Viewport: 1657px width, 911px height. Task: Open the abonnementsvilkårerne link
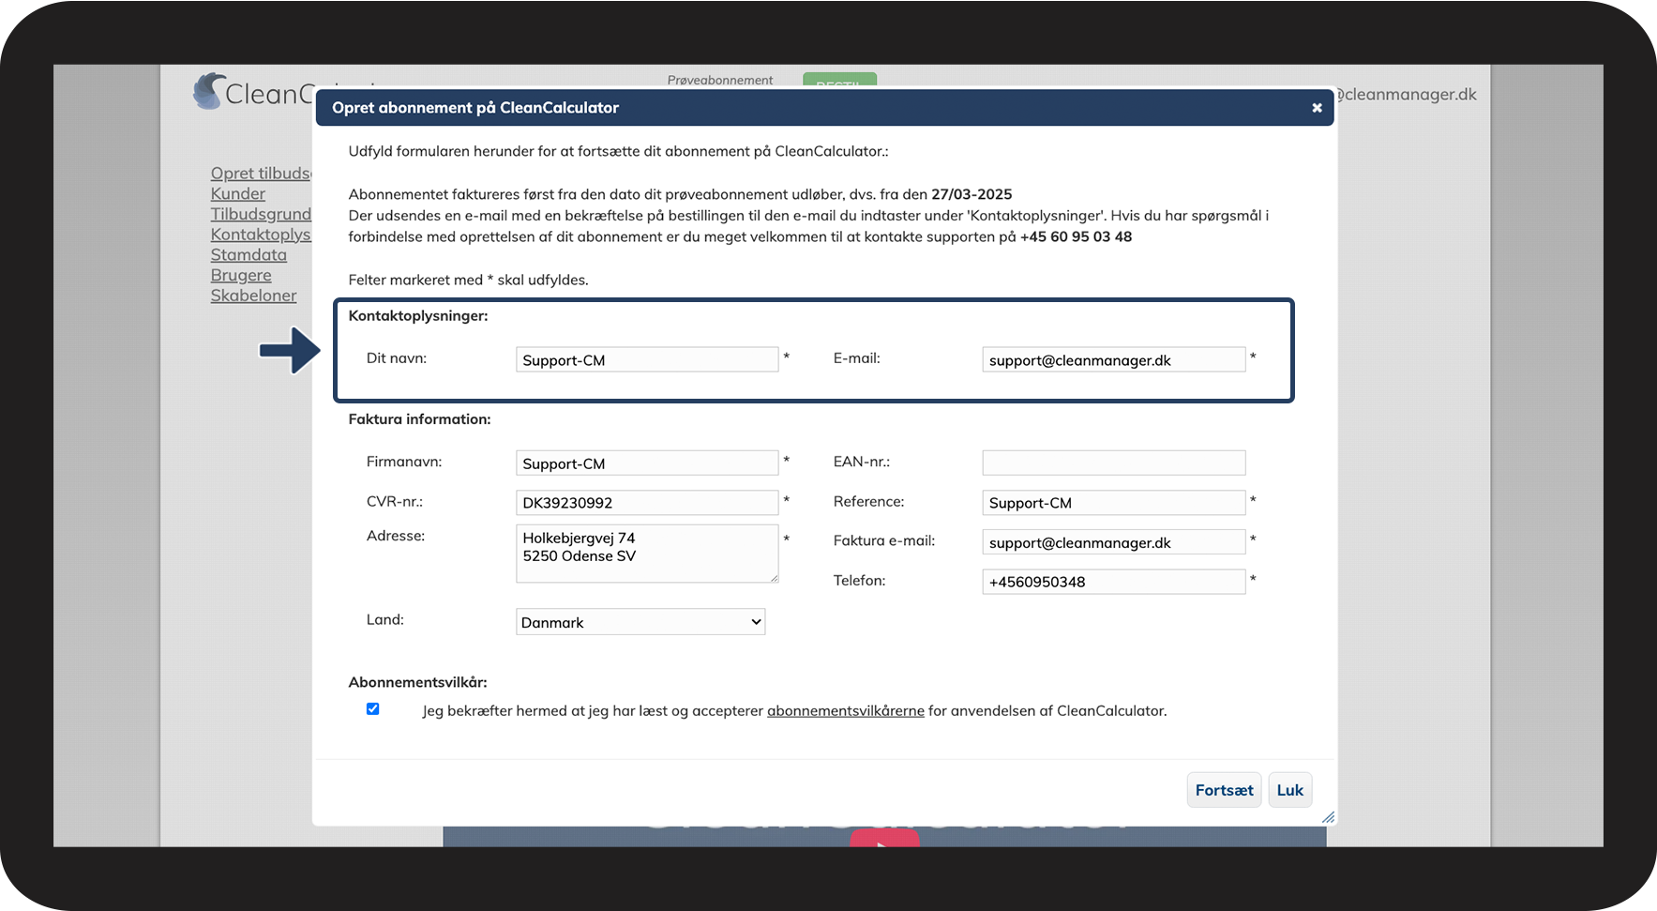tap(846, 711)
